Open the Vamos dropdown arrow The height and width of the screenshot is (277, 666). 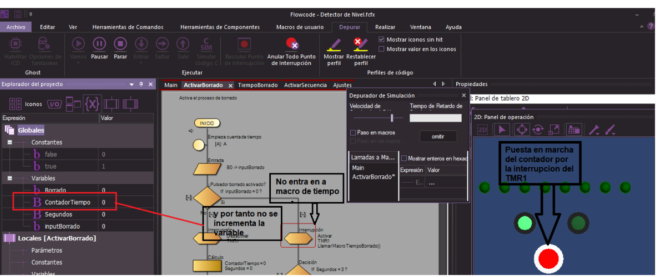click(78, 63)
